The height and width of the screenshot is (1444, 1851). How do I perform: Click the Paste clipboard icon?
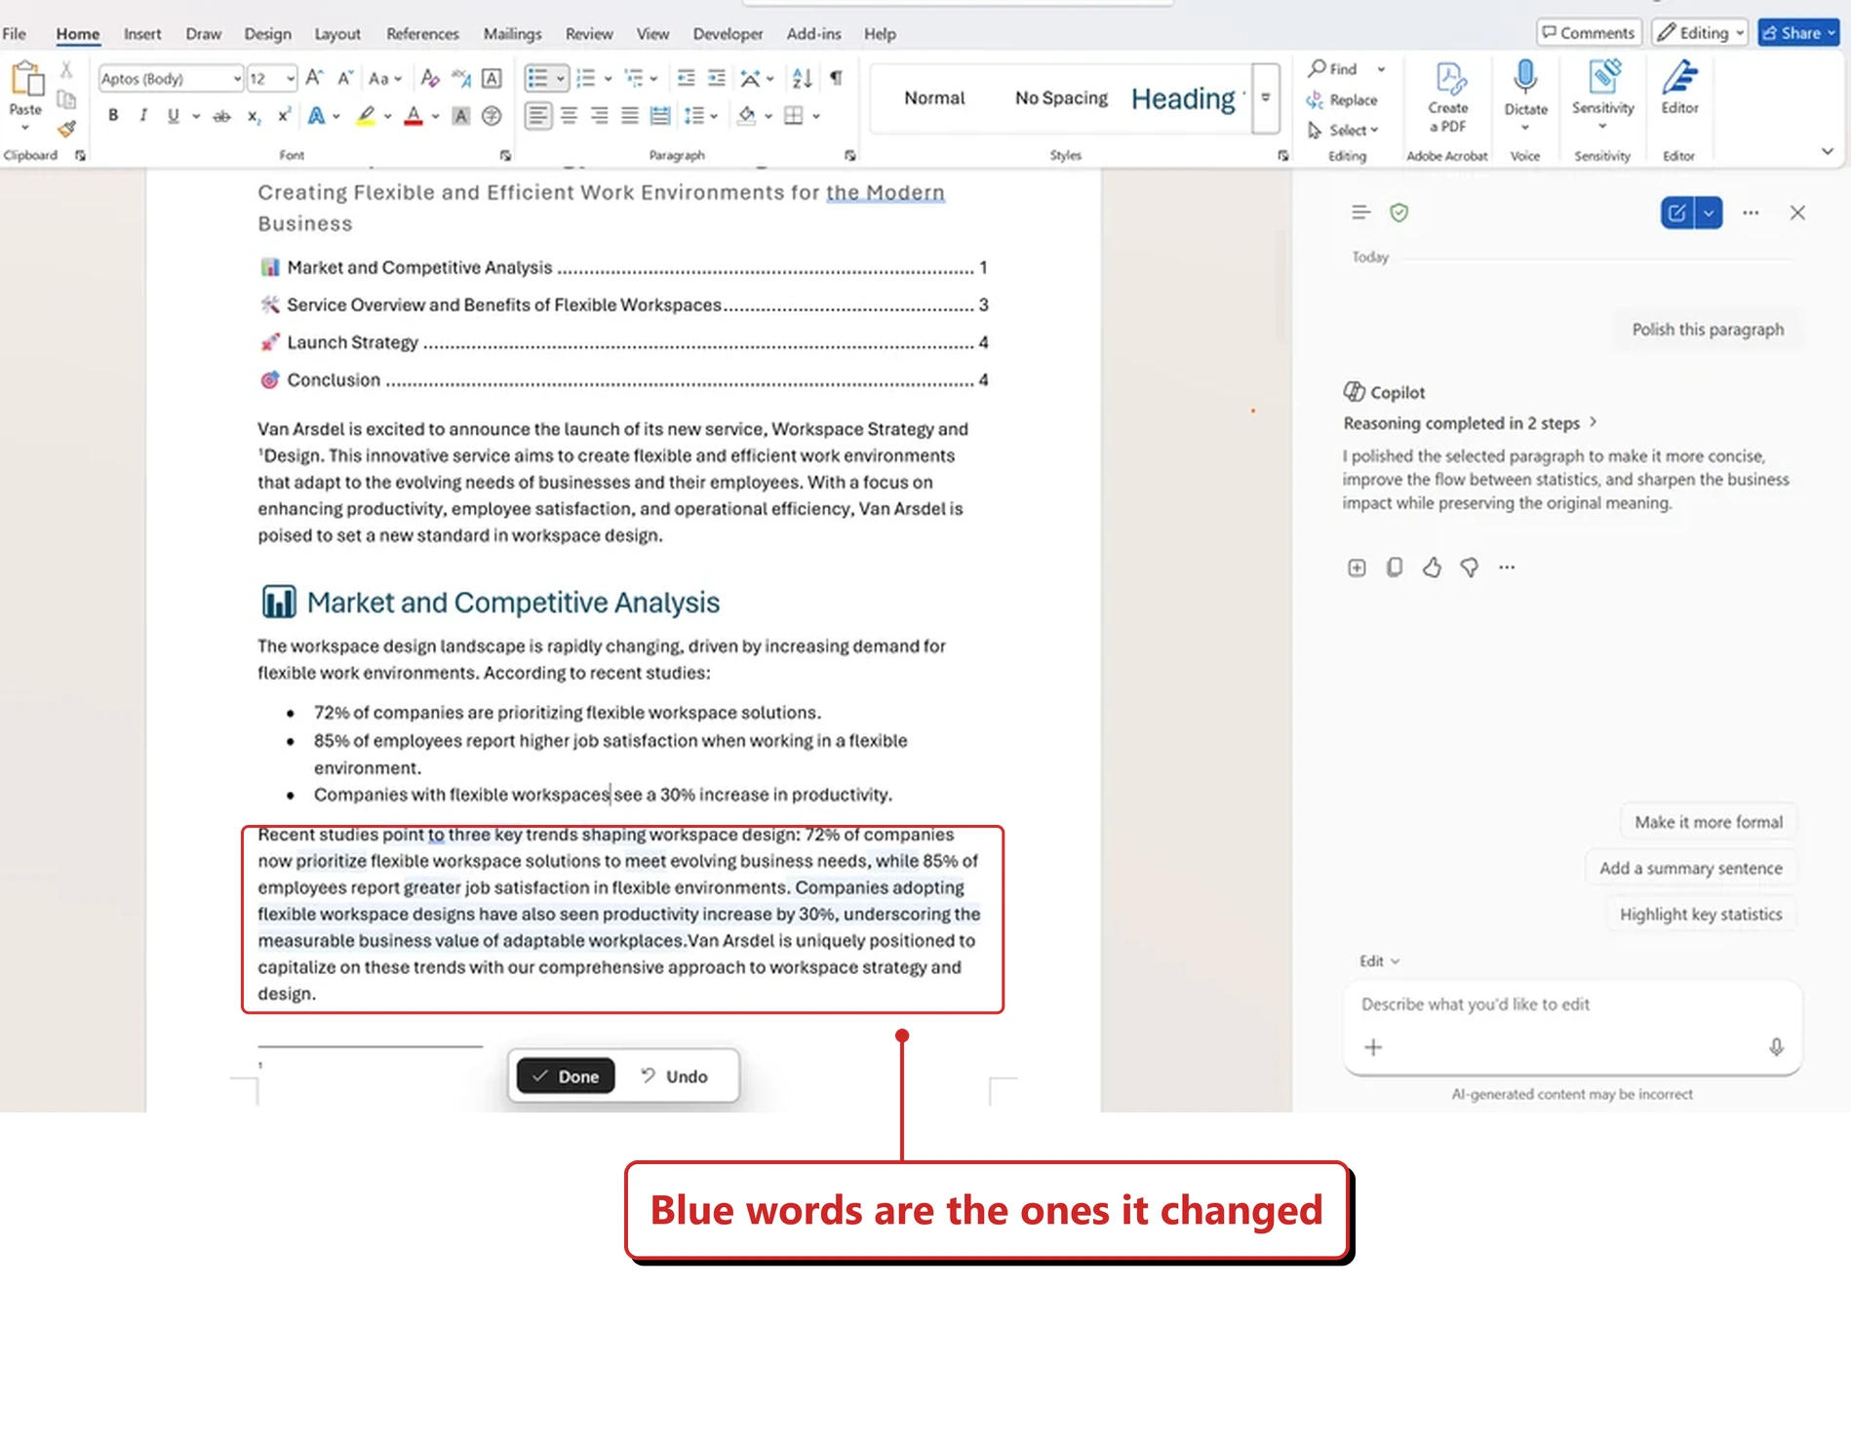[26, 80]
